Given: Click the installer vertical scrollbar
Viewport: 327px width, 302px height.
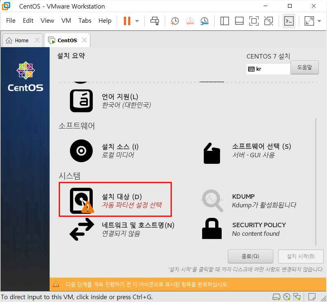Looking at the screenshot, I should [x=316, y=181].
